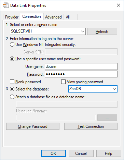The width and height of the screenshot is (124, 160).
Task: Open the Advanced tab
Action: (x=53, y=17)
